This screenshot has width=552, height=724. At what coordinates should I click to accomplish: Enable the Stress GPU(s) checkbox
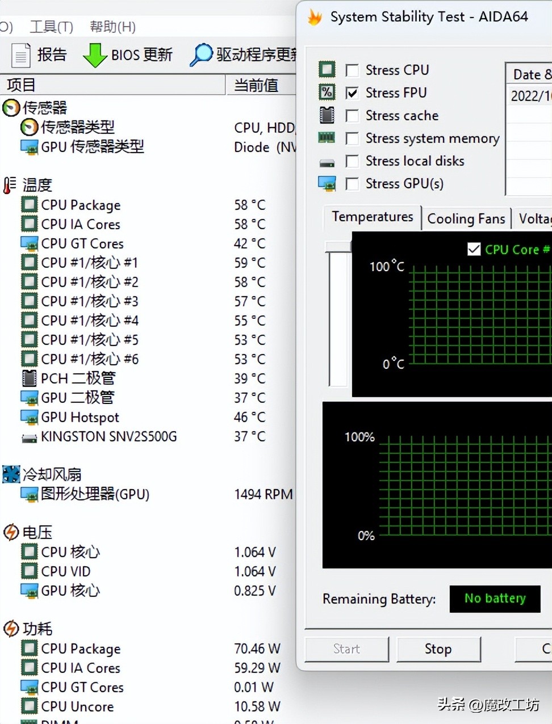(x=352, y=184)
